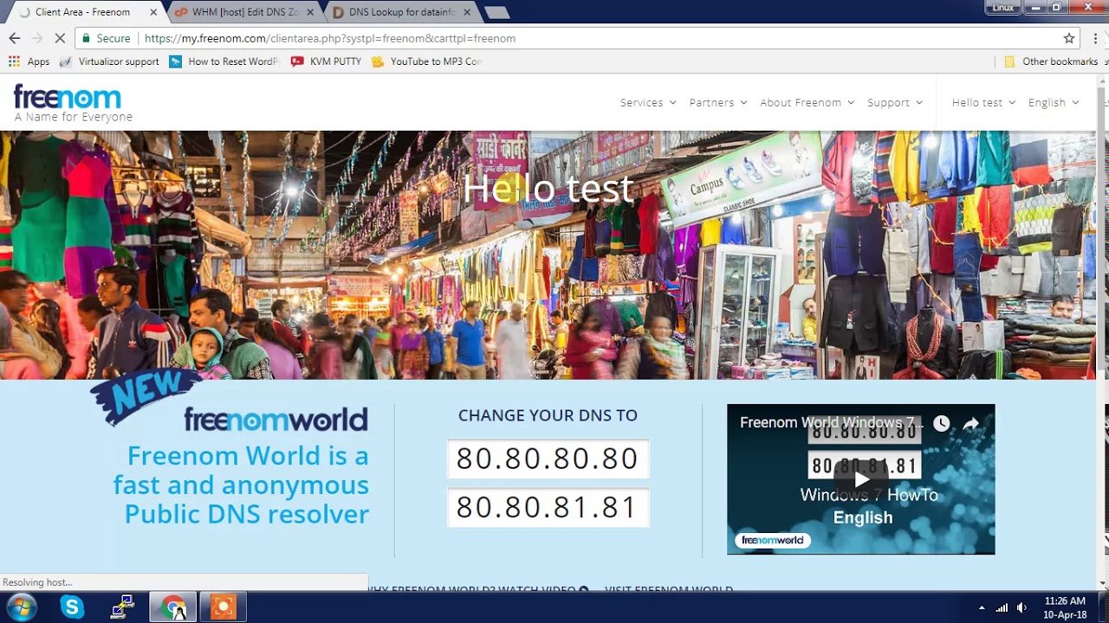Open the YouTube to MP3 Con bookmark

click(426, 61)
